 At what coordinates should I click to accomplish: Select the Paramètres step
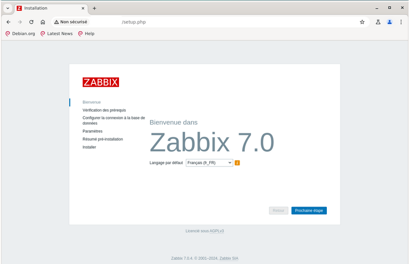(x=92, y=131)
